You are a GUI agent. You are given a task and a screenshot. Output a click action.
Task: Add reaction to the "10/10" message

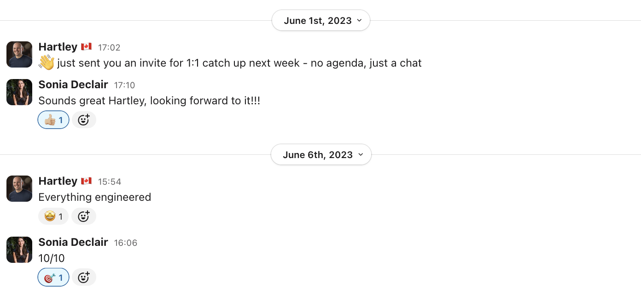84,277
